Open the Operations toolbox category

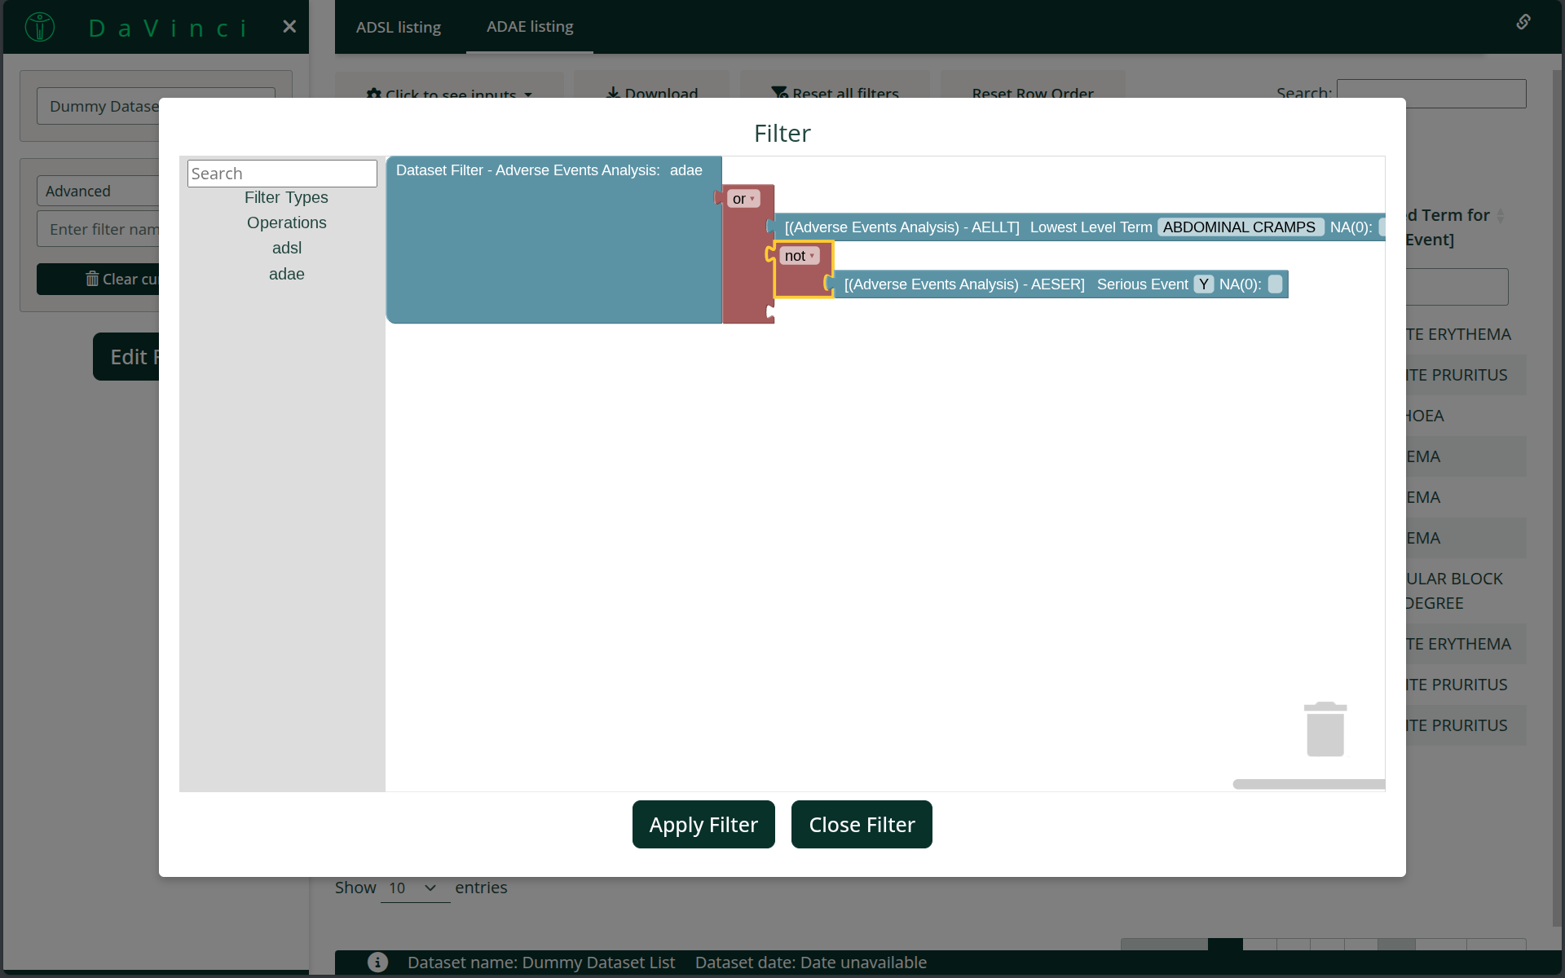tap(286, 222)
